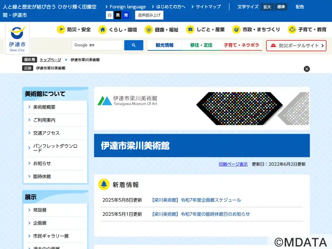Open はじめての方へ page
The image size is (332, 249).
pos(171,7)
